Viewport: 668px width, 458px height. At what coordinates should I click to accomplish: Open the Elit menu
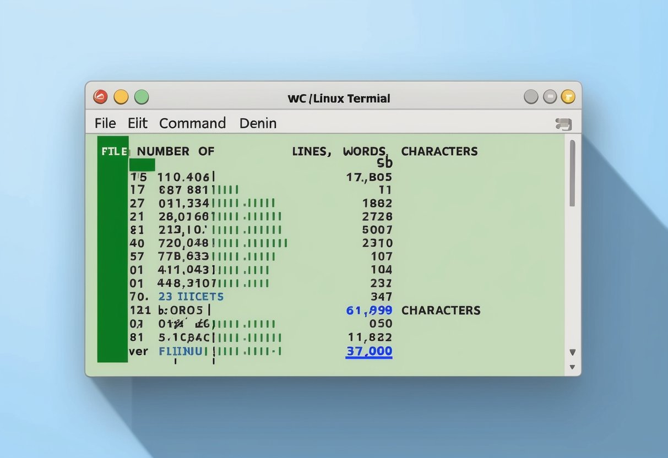(137, 123)
